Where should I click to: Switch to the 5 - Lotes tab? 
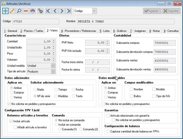[x=105, y=31]
